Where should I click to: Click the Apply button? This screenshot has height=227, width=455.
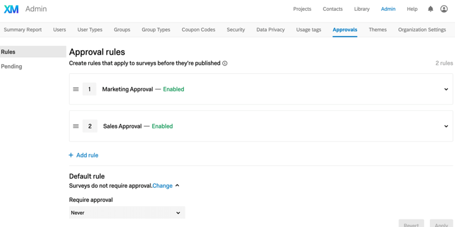point(441,224)
